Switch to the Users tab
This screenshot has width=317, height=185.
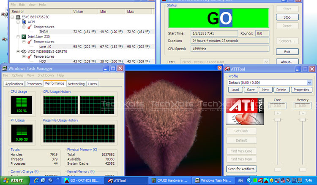click(93, 84)
